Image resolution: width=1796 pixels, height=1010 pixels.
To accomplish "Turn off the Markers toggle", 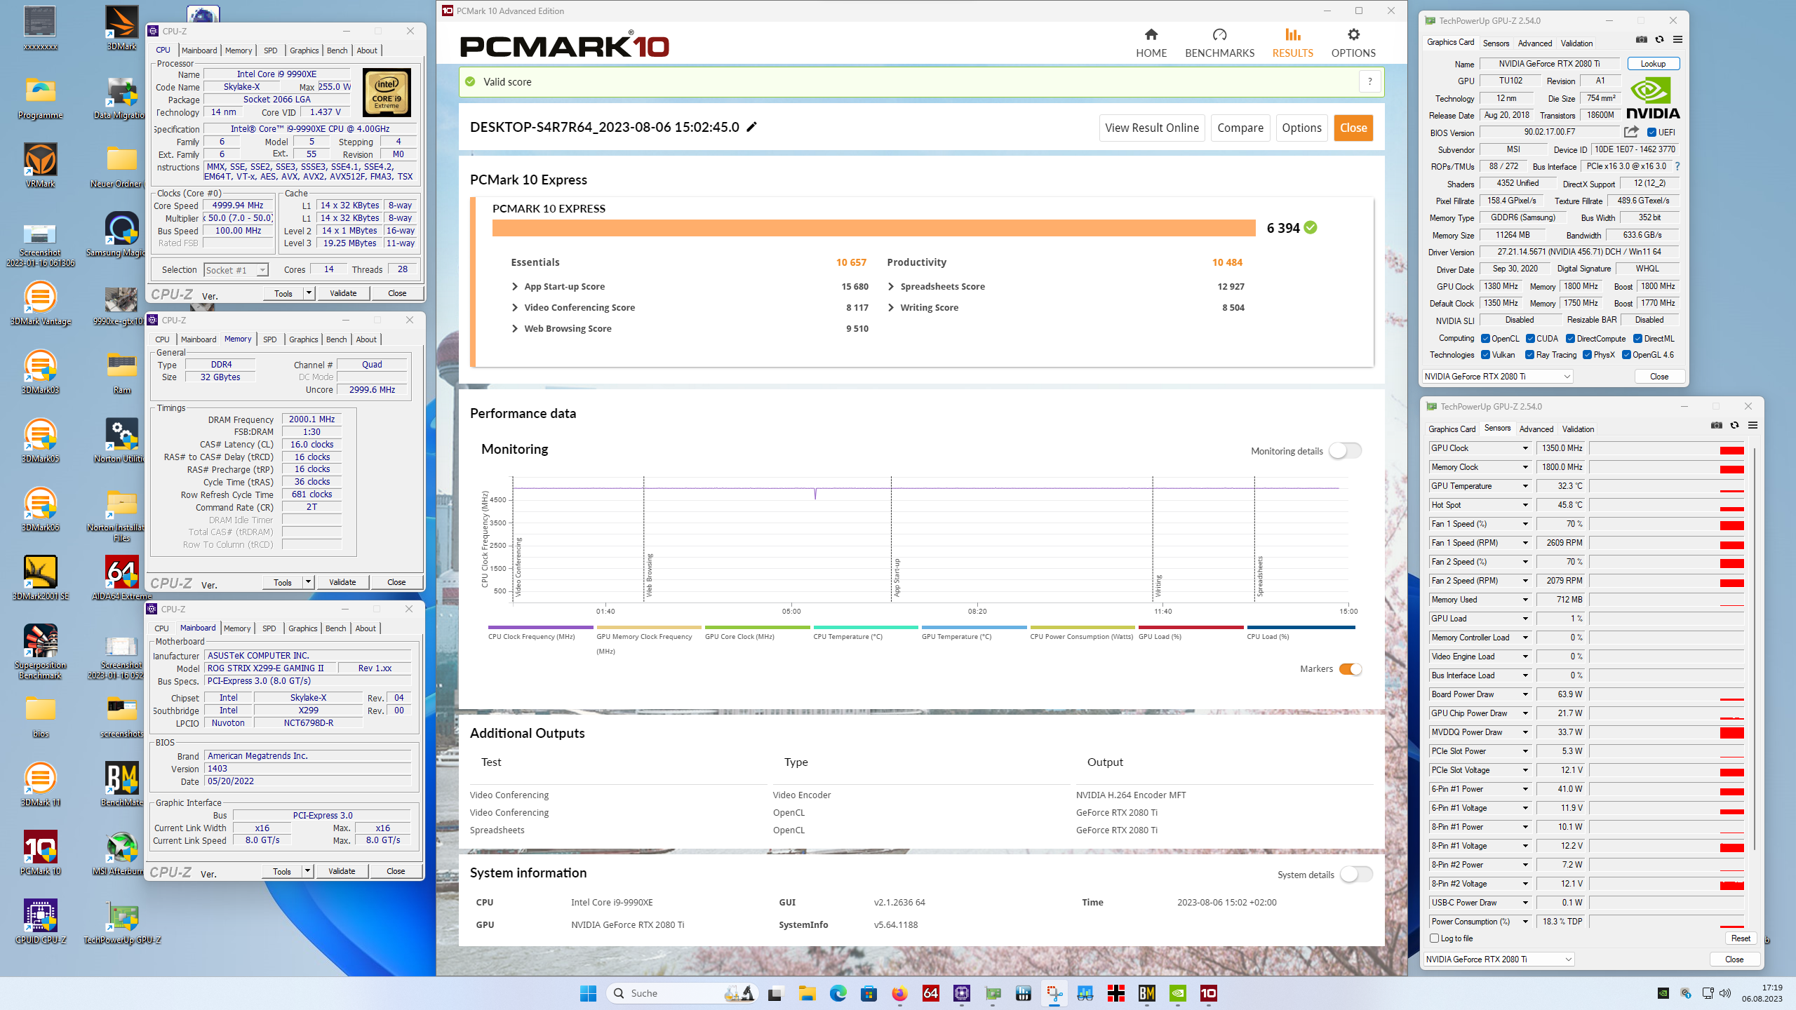I will [x=1351, y=669].
